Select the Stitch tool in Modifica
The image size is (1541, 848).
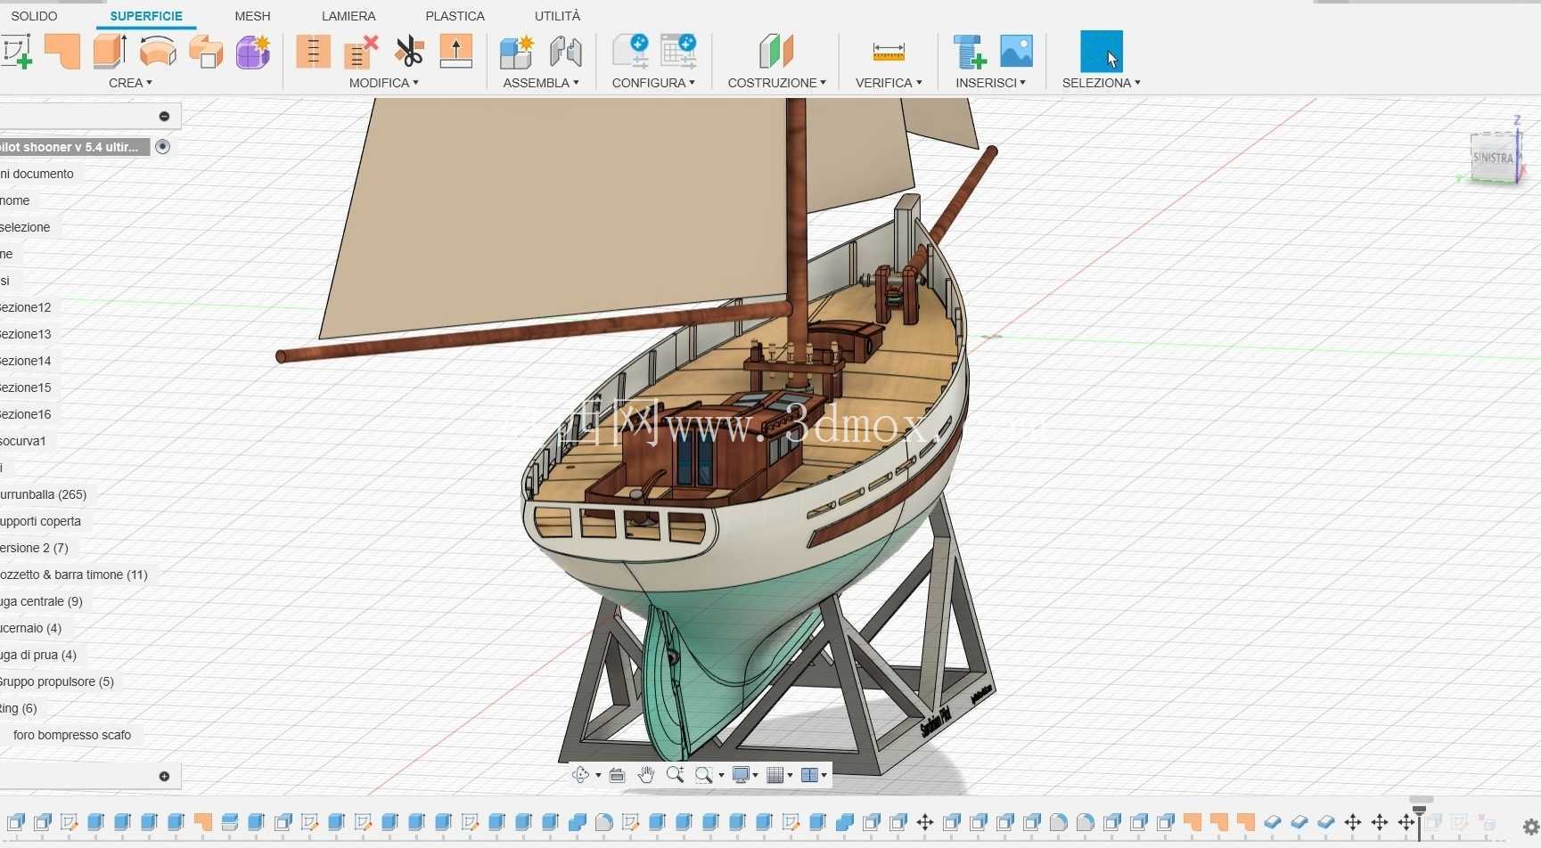313,52
